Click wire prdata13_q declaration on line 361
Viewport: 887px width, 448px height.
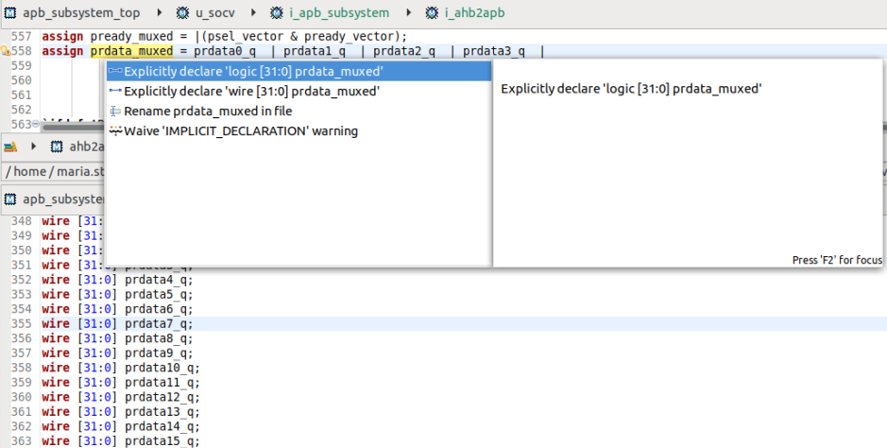(x=121, y=412)
